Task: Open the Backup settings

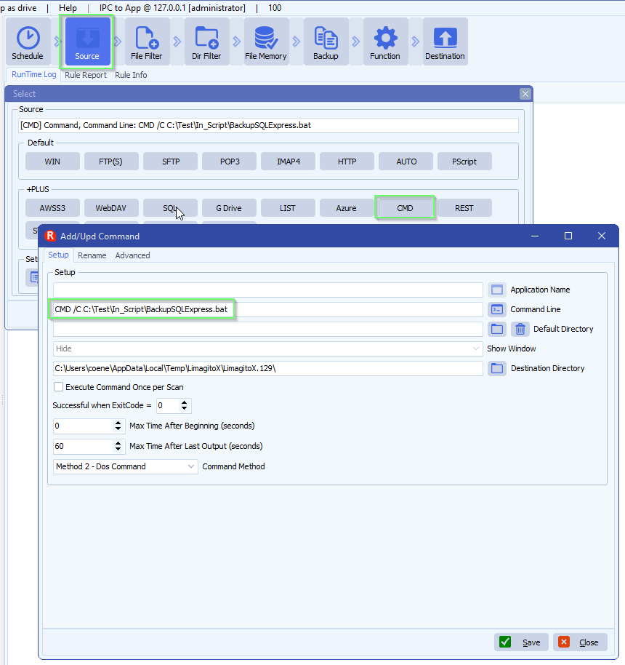Action: pyautogui.click(x=326, y=41)
